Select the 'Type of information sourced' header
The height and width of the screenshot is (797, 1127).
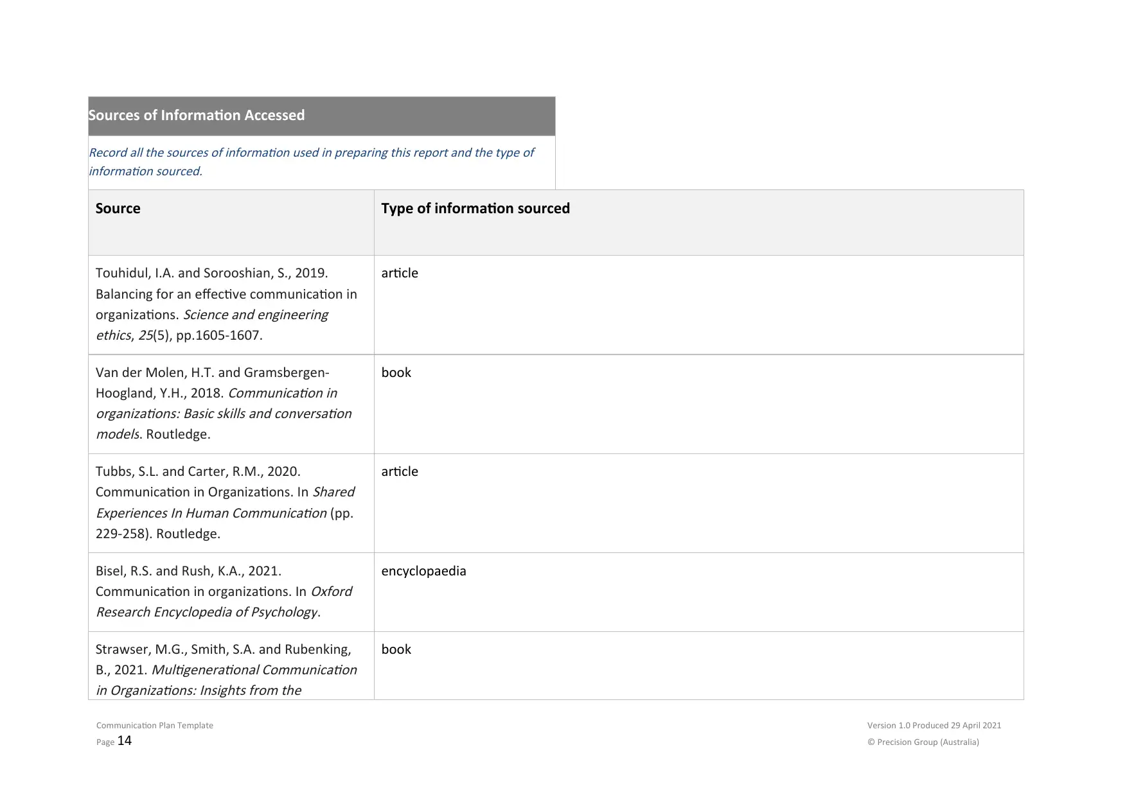[475, 209]
